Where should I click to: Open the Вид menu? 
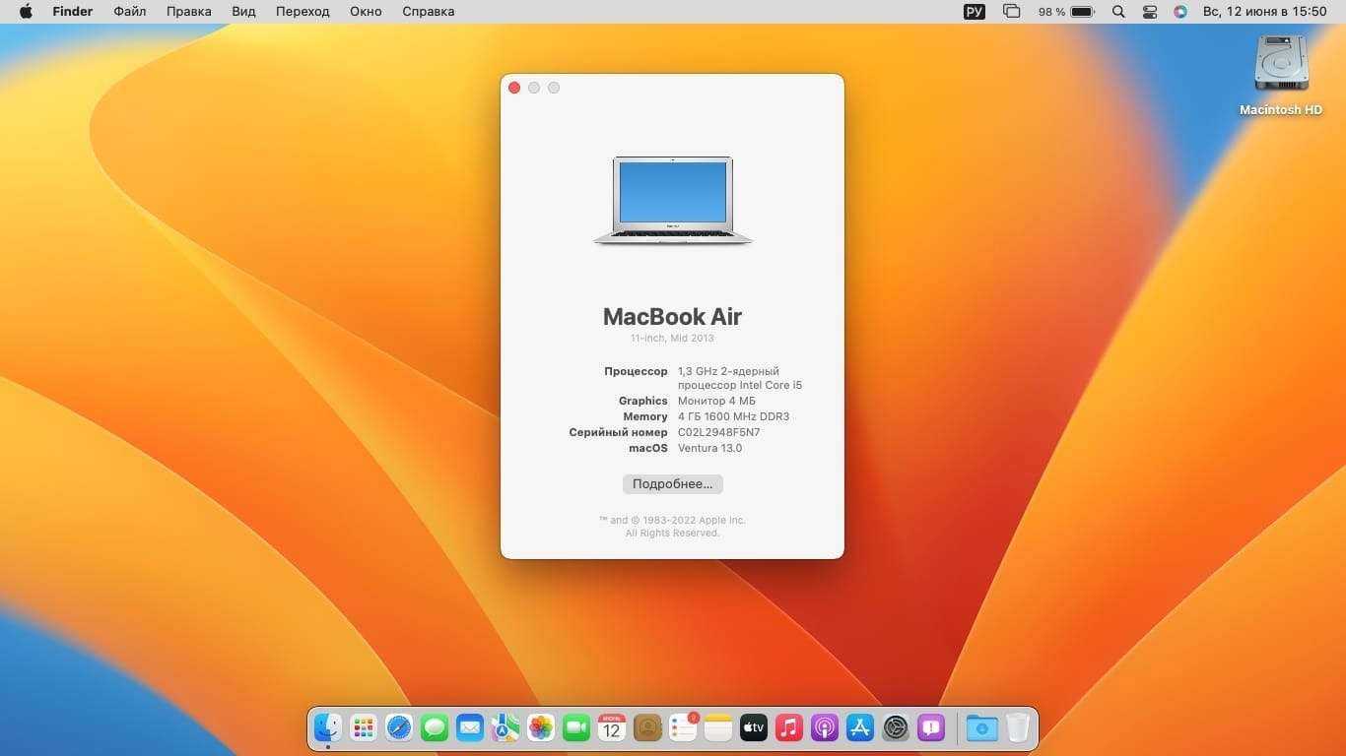pyautogui.click(x=243, y=12)
